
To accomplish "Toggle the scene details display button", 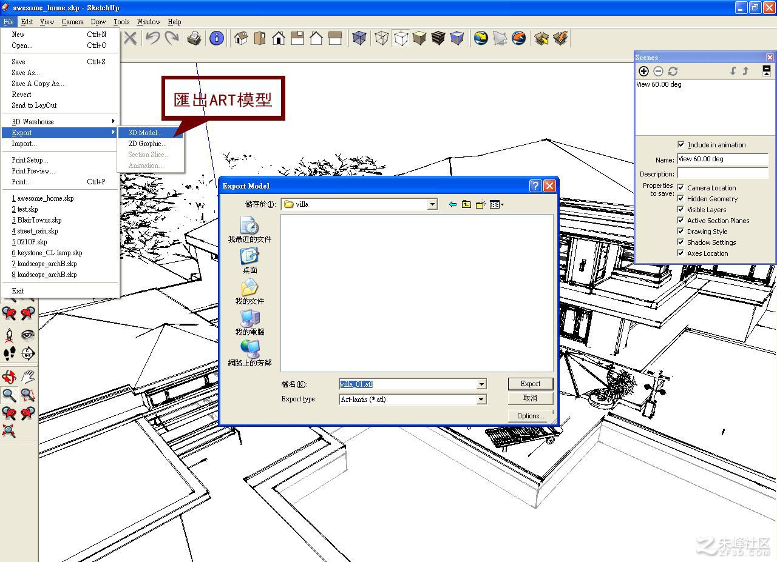I will [767, 71].
